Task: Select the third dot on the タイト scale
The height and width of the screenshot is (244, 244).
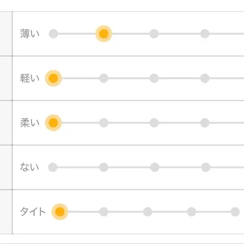Action: click(x=147, y=212)
